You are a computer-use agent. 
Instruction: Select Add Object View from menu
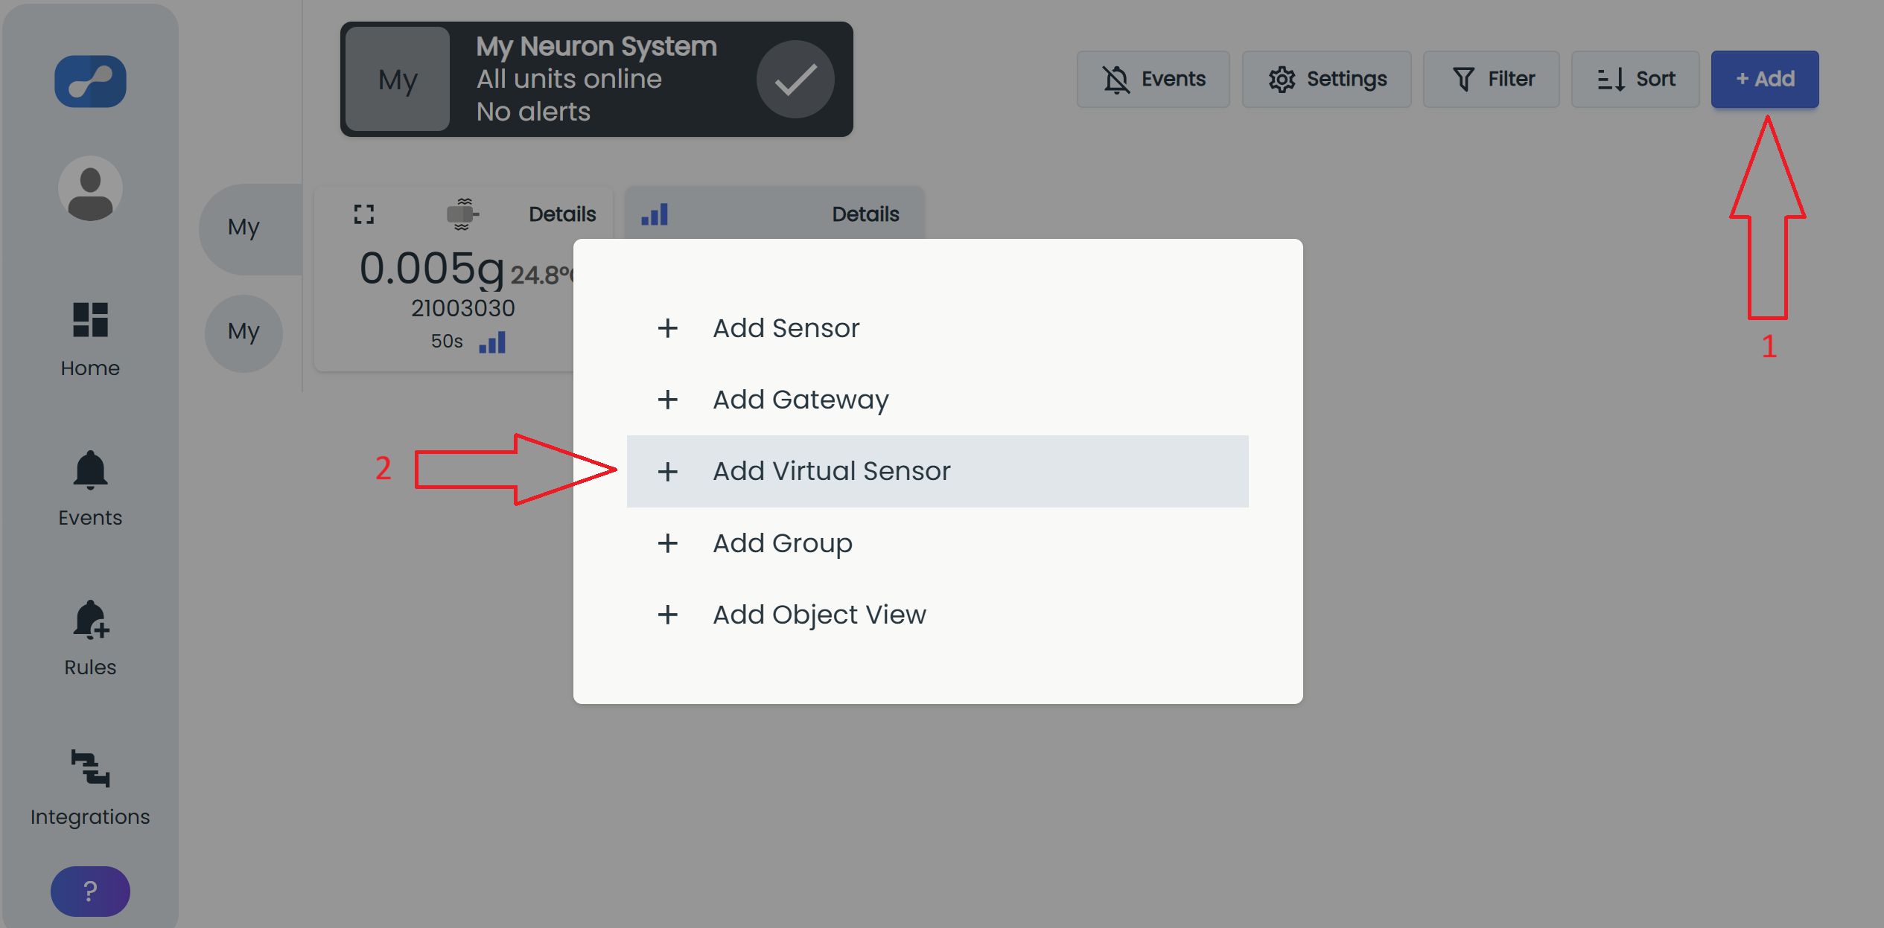tap(938, 615)
